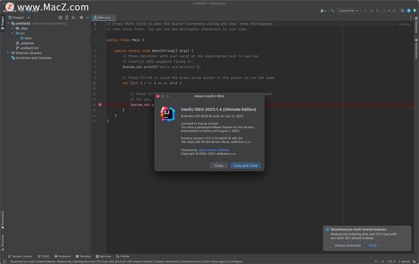Open the Profiler tool tab
Screen dimensions: 419x264
pyautogui.click(x=123, y=256)
